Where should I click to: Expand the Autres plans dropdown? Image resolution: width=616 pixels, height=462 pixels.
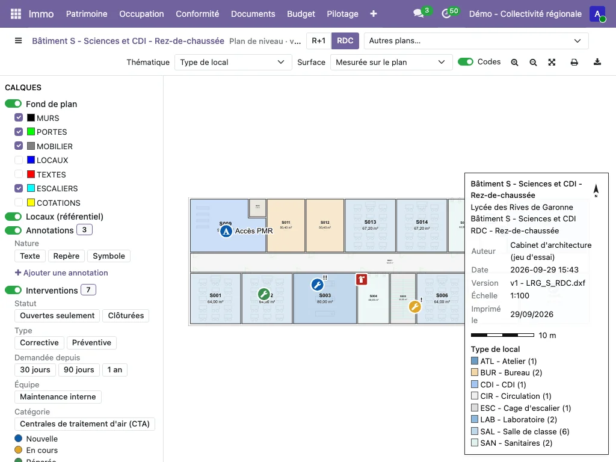(x=476, y=41)
